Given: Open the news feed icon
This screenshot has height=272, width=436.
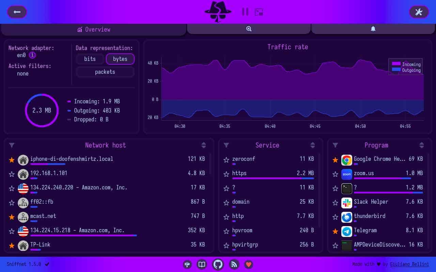Looking at the screenshot, I should point(234,264).
